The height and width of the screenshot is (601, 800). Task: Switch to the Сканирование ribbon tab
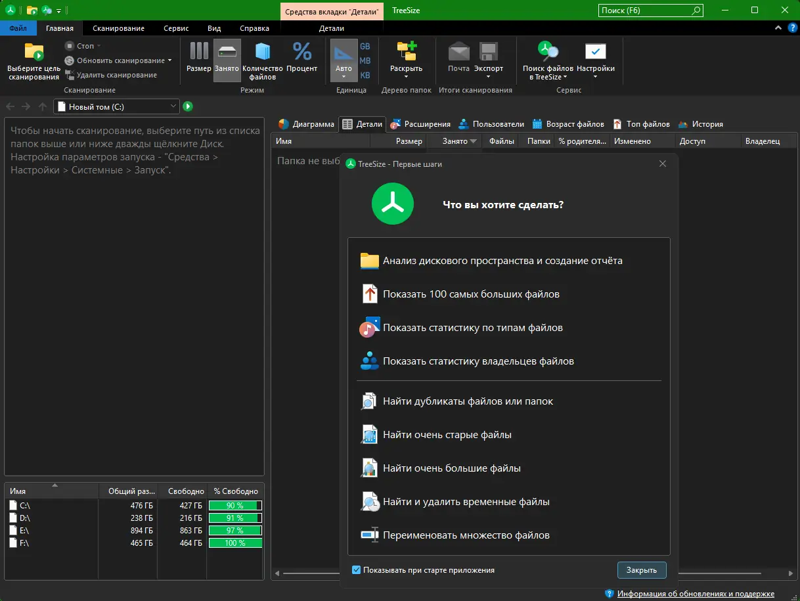click(118, 28)
